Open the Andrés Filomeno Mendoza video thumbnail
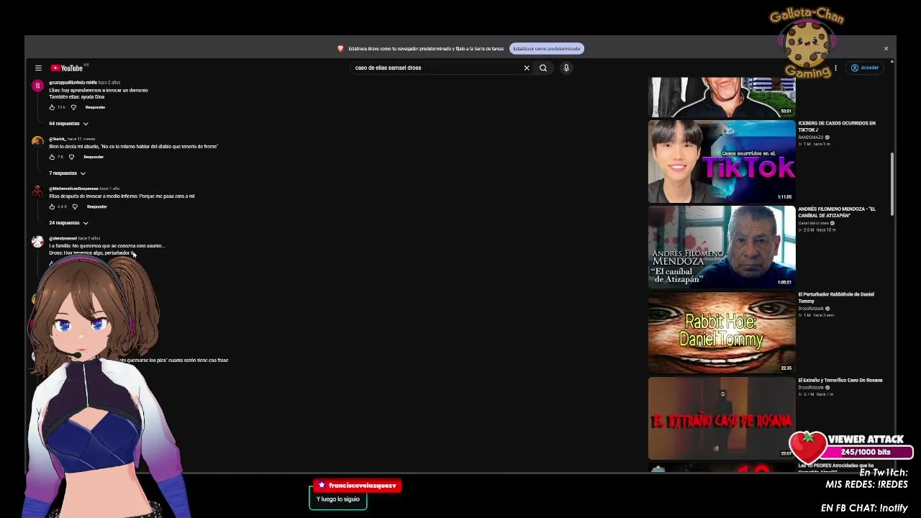Viewport: 921px width, 518px height. pyautogui.click(x=722, y=247)
